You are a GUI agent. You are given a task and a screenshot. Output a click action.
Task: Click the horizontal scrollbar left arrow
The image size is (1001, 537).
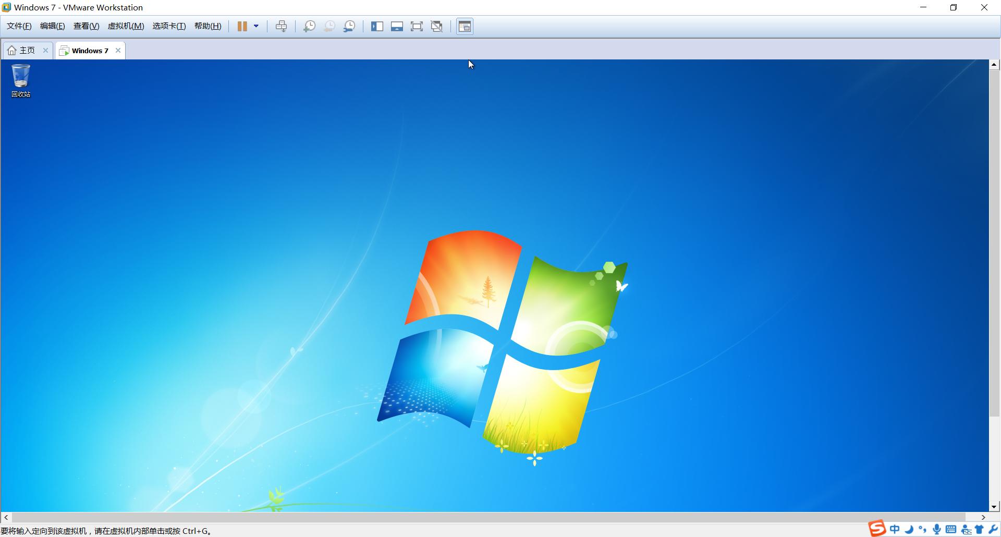coord(6,518)
